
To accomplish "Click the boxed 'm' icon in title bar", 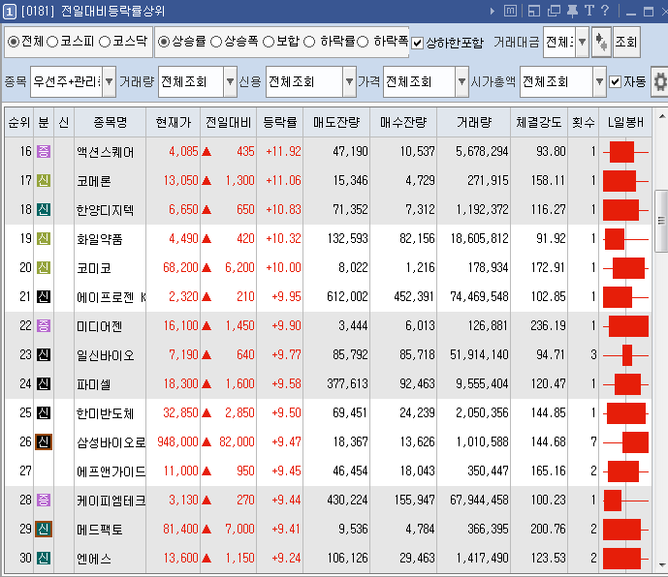I will (x=510, y=11).
